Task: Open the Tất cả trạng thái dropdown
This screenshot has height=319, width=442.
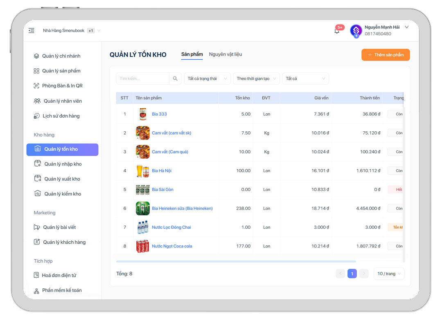Action: 207,79
